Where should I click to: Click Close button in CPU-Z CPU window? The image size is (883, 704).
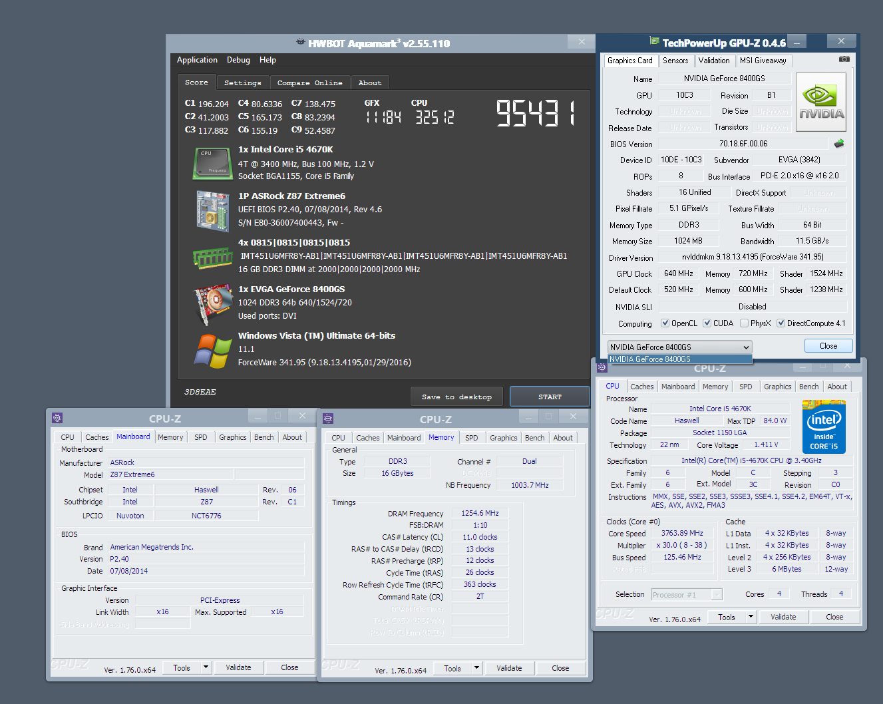(834, 617)
